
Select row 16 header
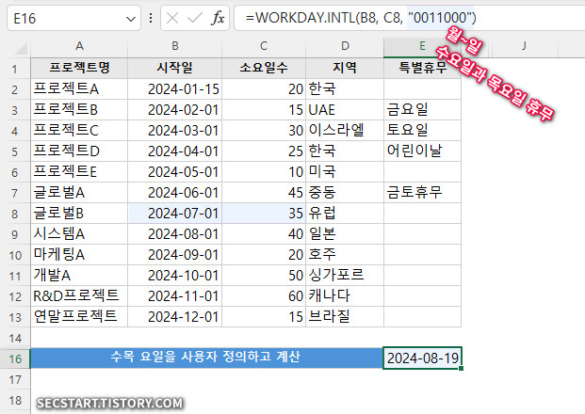[14, 358]
